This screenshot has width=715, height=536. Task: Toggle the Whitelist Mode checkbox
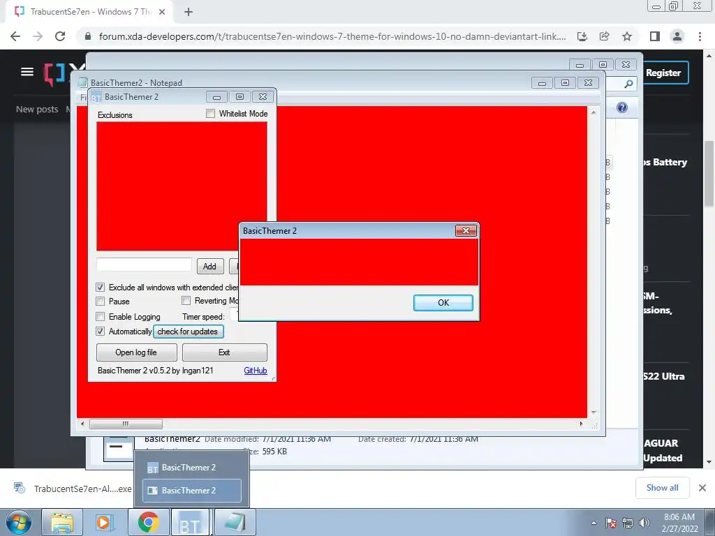210,114
